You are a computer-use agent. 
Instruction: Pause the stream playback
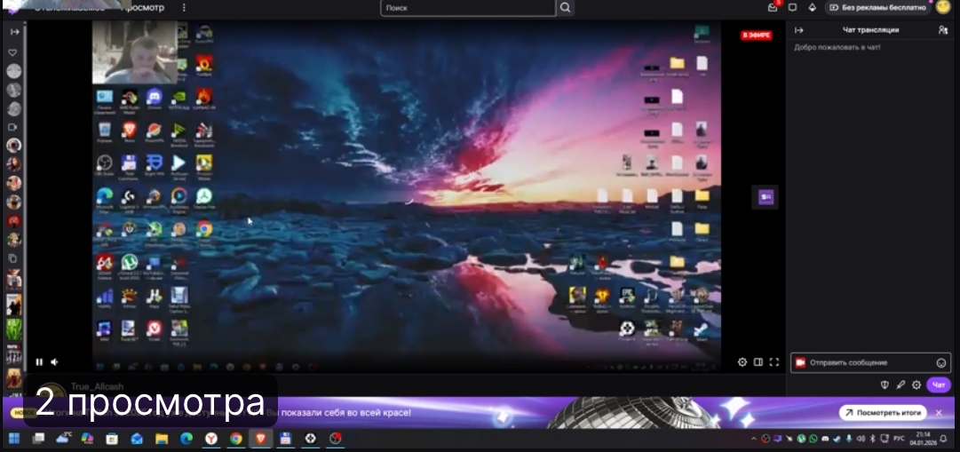(39, 362)
